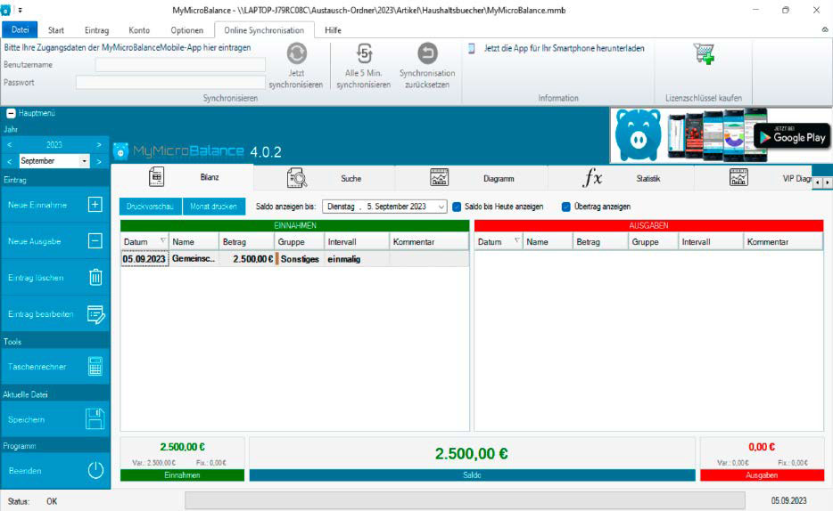Open the Saldo anzeigen bis date dropdown
This screenshot has height=511, width=833.
(x=441, y=207)
